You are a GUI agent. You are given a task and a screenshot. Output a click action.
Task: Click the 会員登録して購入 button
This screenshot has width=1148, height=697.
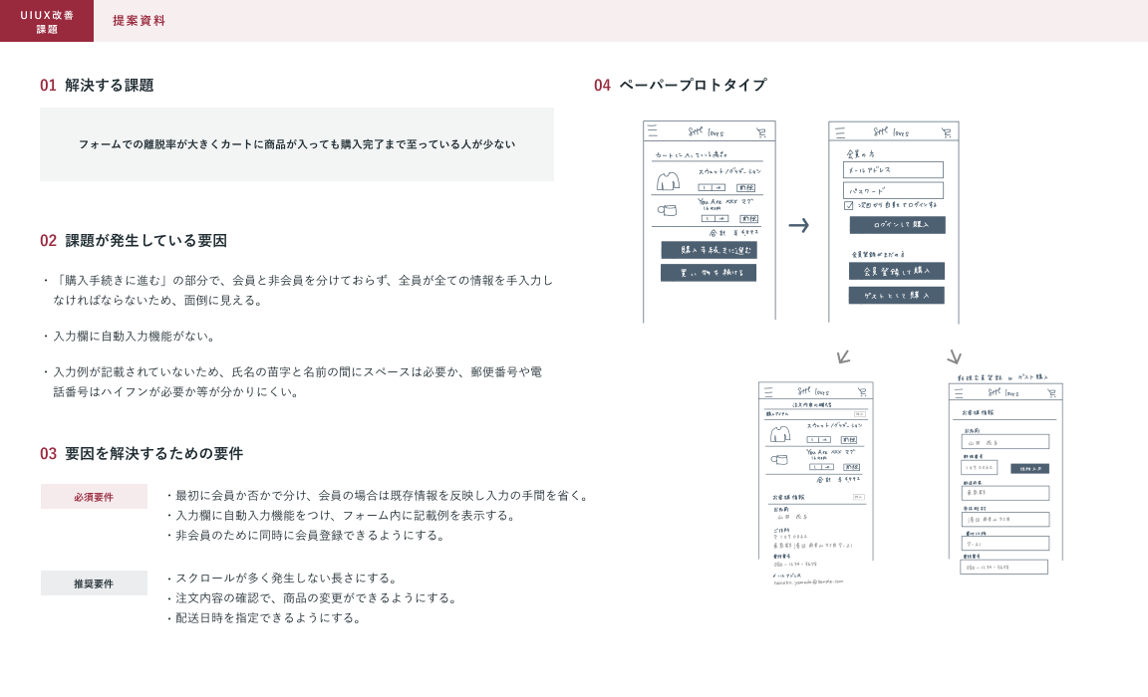pyautogui.click(x=896, y=271)
